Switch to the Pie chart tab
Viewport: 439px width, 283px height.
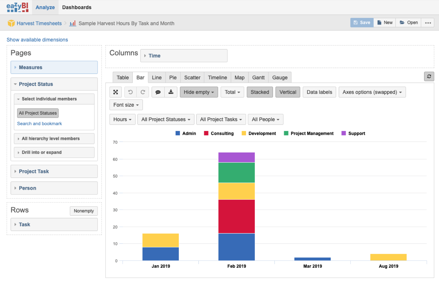coord(173,77)
